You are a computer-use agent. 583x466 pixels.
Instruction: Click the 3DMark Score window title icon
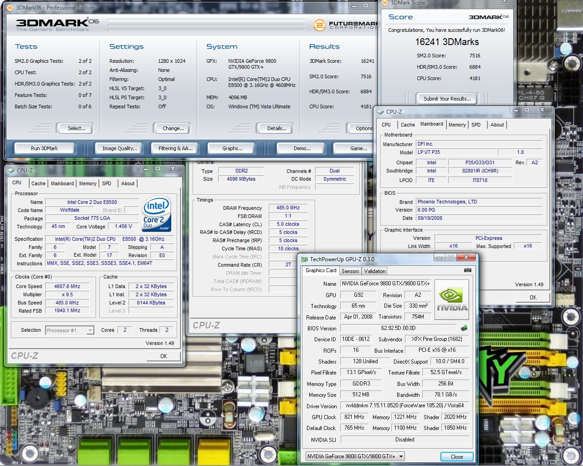[385, 3]
